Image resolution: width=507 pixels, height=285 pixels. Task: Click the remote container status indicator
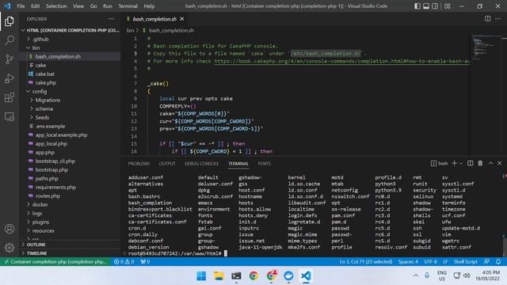coord(55,262)
